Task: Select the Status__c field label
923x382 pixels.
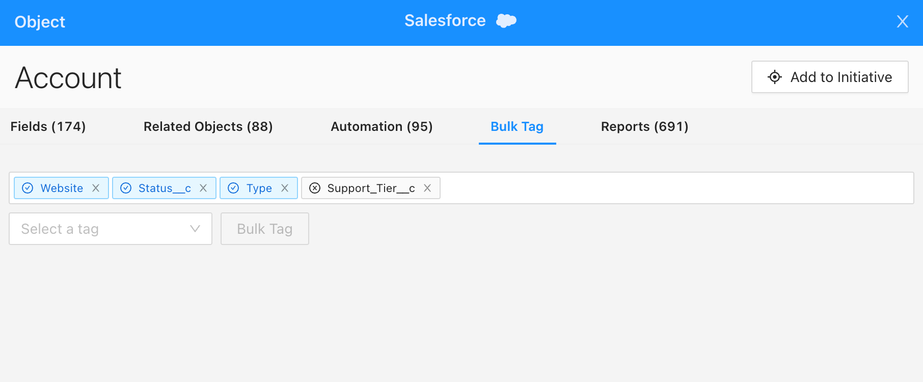Action: pyautogui.click(x=165, y=188)
